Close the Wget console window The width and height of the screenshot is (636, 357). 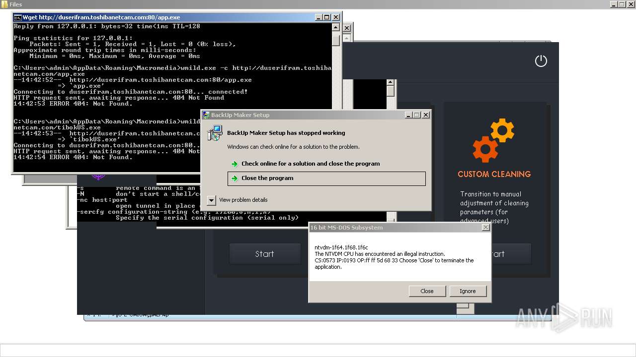[335, 17]
